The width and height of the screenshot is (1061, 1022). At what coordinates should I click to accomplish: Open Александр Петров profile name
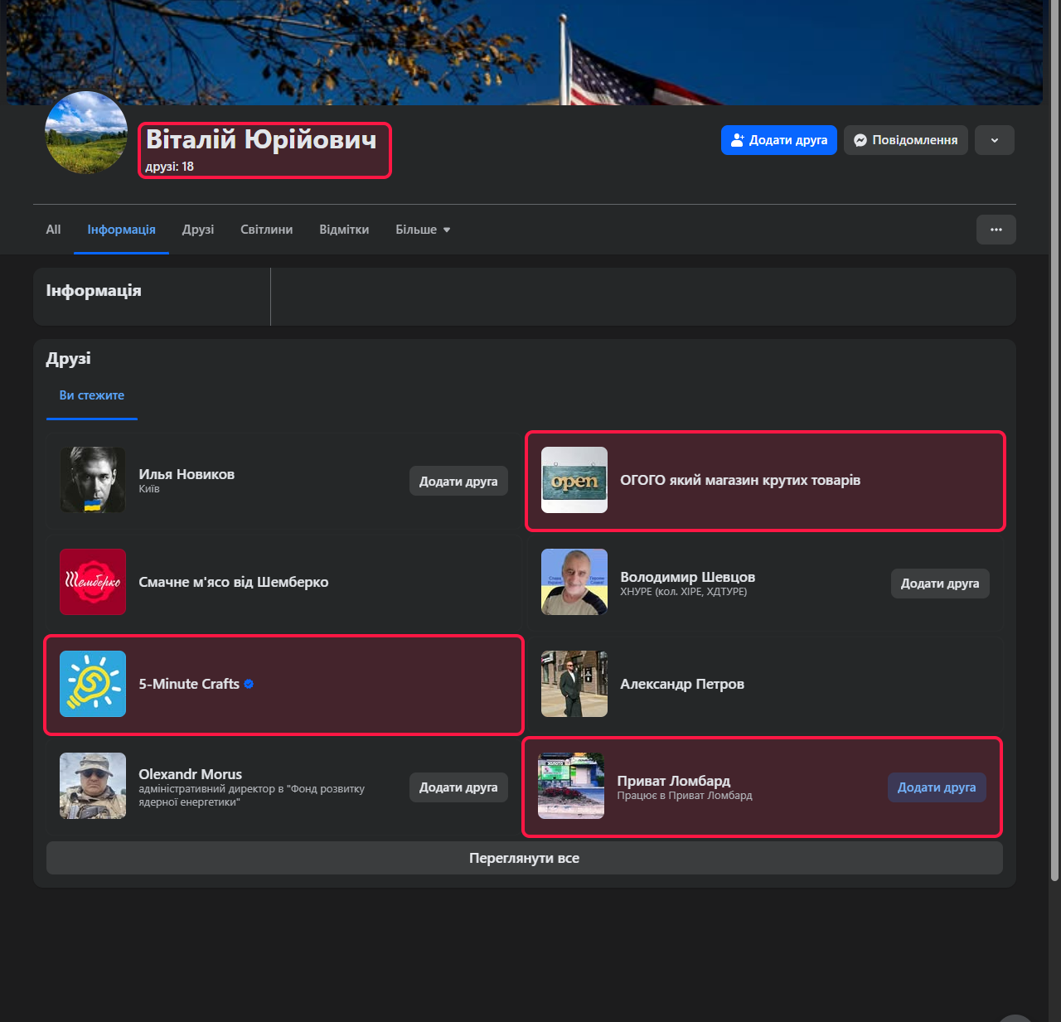[x=682, y=684]
